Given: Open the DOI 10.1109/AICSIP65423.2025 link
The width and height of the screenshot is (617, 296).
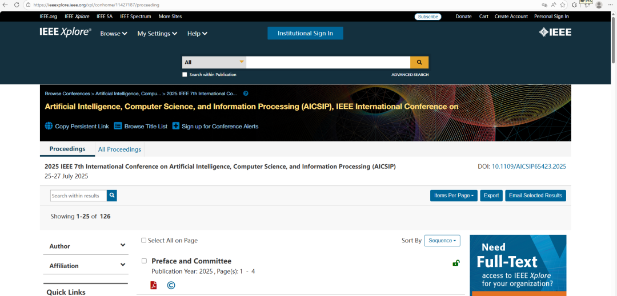Looking at the screenshot, I should pos(529,167).
